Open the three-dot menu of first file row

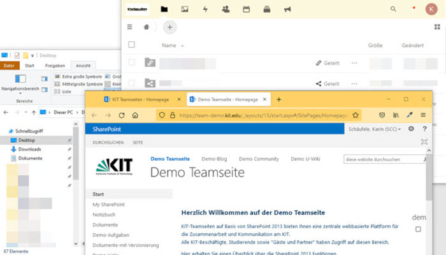tap(354, 63)
